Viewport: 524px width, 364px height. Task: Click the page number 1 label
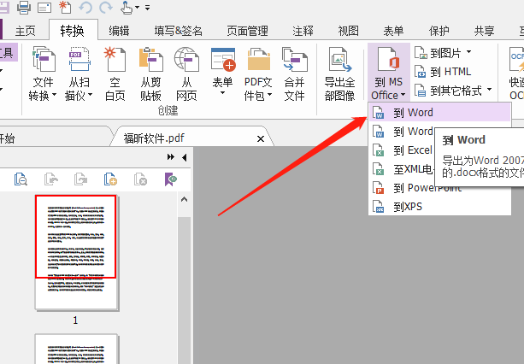[75, 320]
